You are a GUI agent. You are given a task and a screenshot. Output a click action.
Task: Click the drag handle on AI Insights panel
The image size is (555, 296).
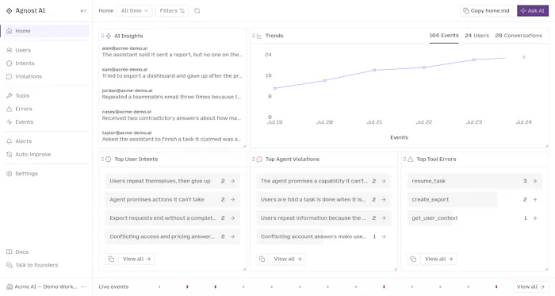(102, 36)
